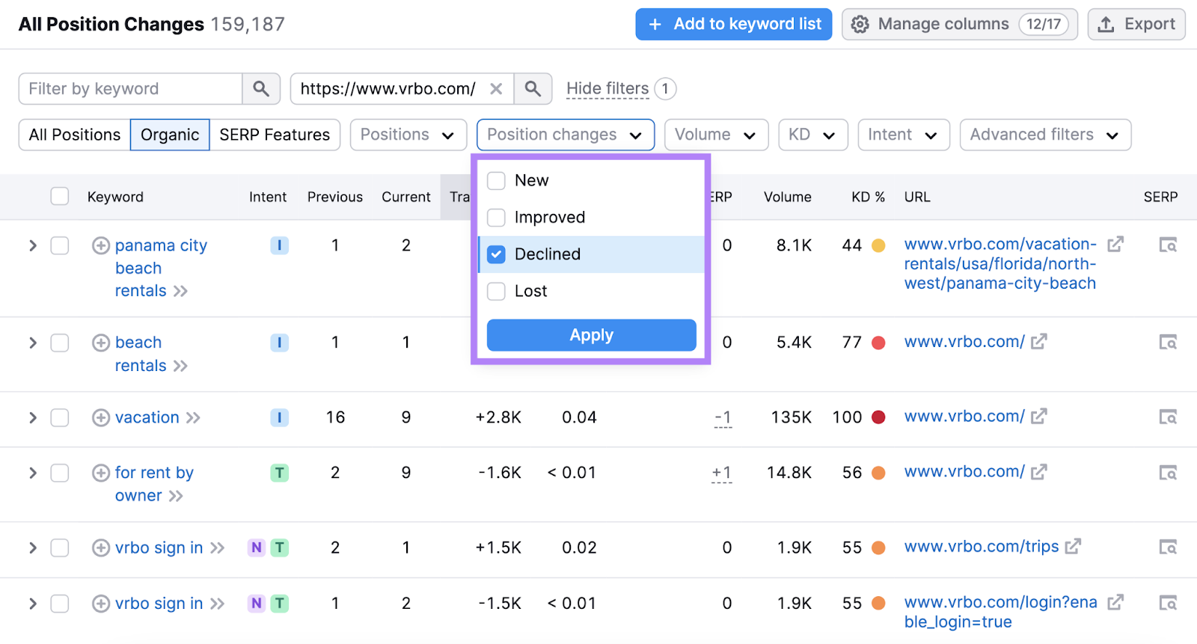Open the Advanced filters dropdown
This screenshot has width=1197, height=644.
[1044, 135]
